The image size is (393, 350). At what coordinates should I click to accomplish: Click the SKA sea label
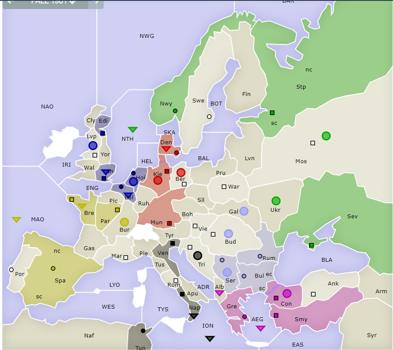click(x=169, y=133)
